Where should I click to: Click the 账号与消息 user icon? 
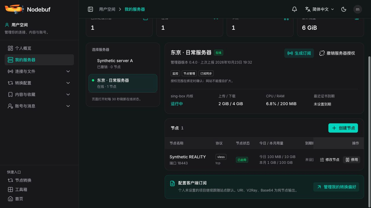[10, 106]
